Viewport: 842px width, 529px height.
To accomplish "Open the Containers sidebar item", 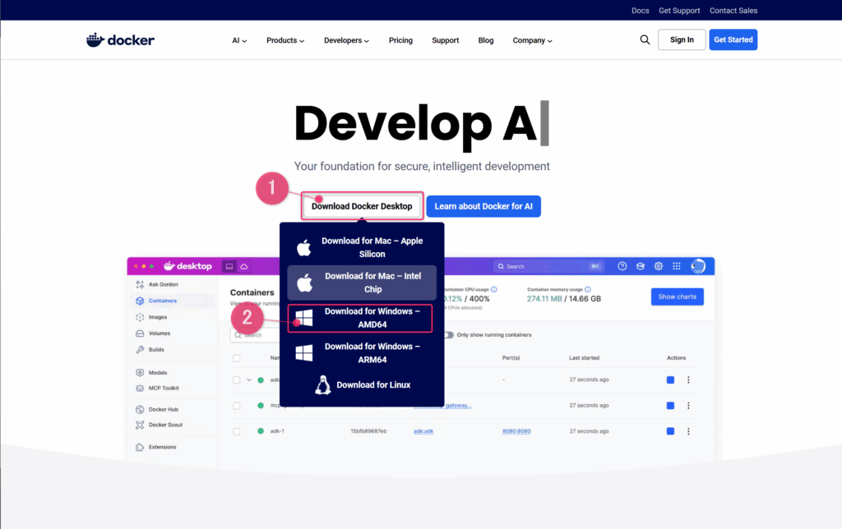I will click(162, 301).
